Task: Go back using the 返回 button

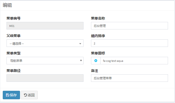Action: click(x=29, y=95)
